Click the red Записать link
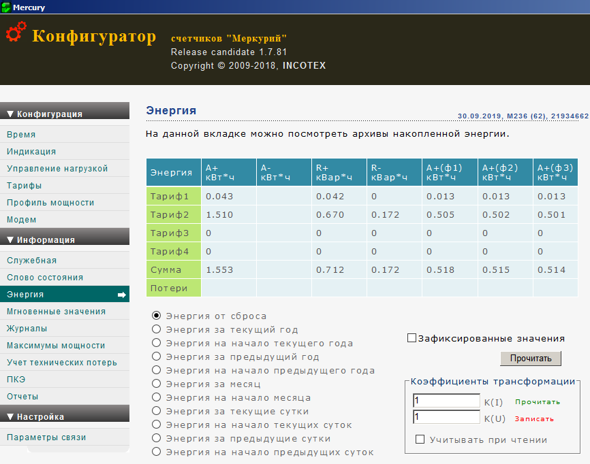The height and width of the screenshot is (464, 590). 534,419
